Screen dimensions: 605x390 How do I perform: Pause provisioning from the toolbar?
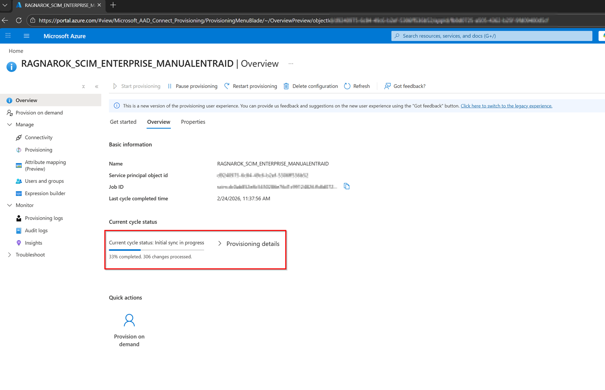(x=192, y=86)
